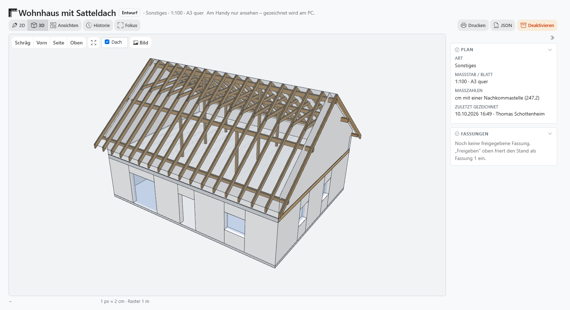Click the Drucken print button
This screenshot has height=310, width=570.
(x=473, y=25)
